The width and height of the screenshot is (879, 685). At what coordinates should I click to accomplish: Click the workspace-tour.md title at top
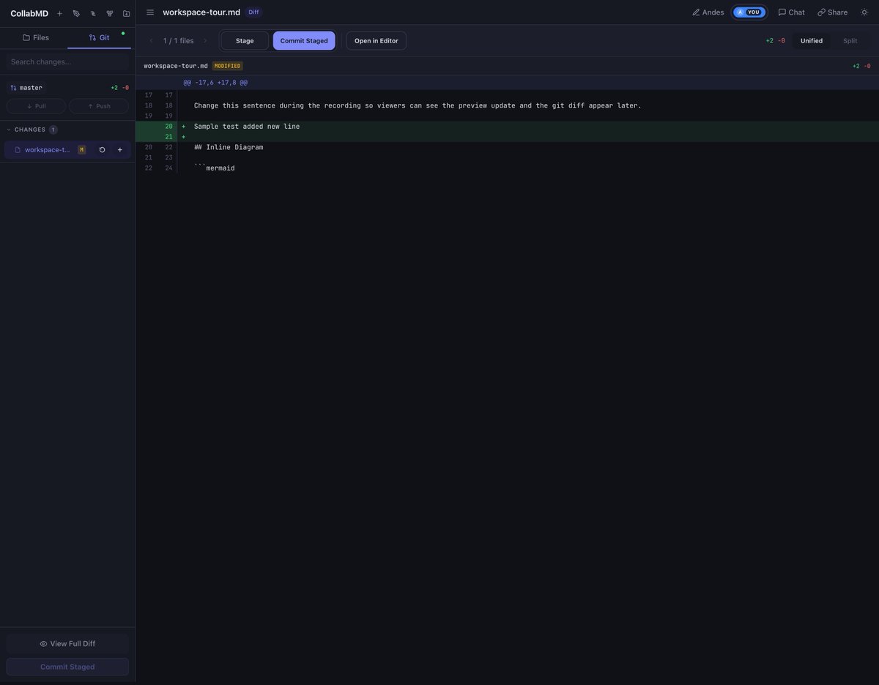pos(201,12)
